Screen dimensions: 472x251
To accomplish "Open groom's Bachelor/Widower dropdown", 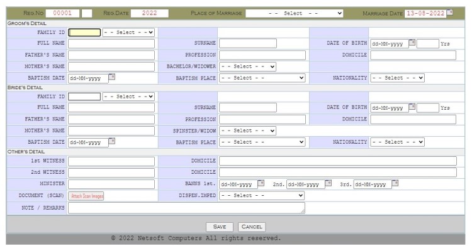I will pyautogui.click(x=248, y=67).
